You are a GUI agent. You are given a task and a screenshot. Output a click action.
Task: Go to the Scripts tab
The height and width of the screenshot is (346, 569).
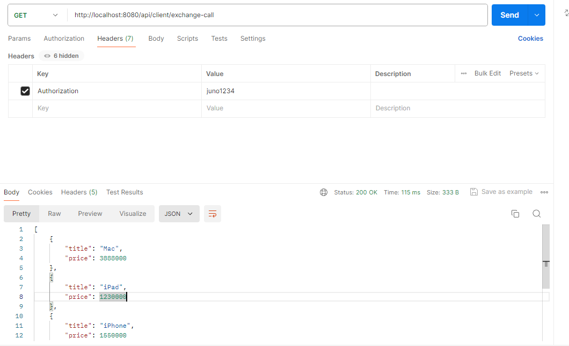pos(188,39)
